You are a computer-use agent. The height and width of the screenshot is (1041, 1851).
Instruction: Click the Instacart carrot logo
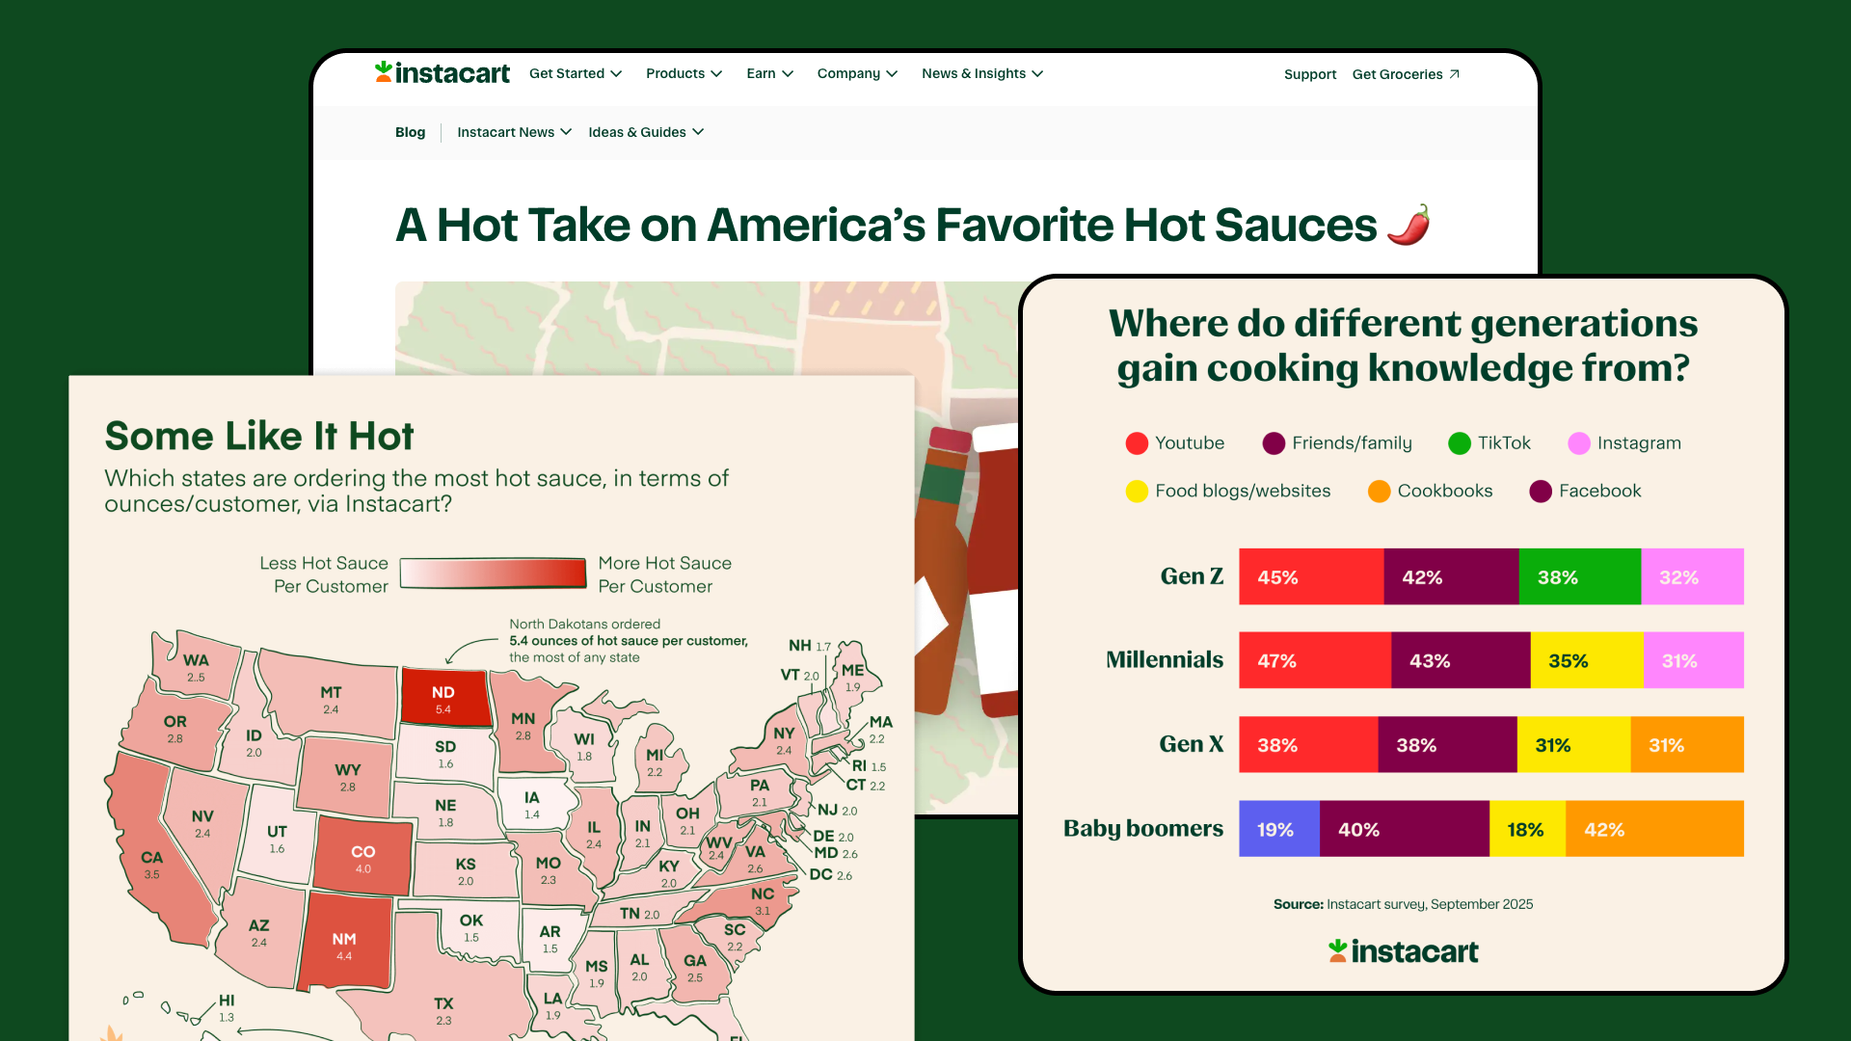(x=382, y=72)
